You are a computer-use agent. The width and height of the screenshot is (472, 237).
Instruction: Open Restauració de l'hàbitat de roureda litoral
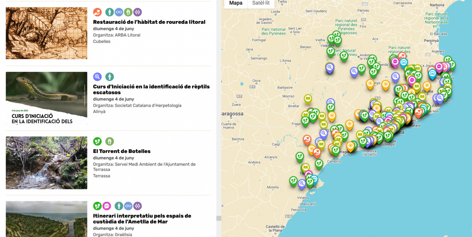point(149,22)
